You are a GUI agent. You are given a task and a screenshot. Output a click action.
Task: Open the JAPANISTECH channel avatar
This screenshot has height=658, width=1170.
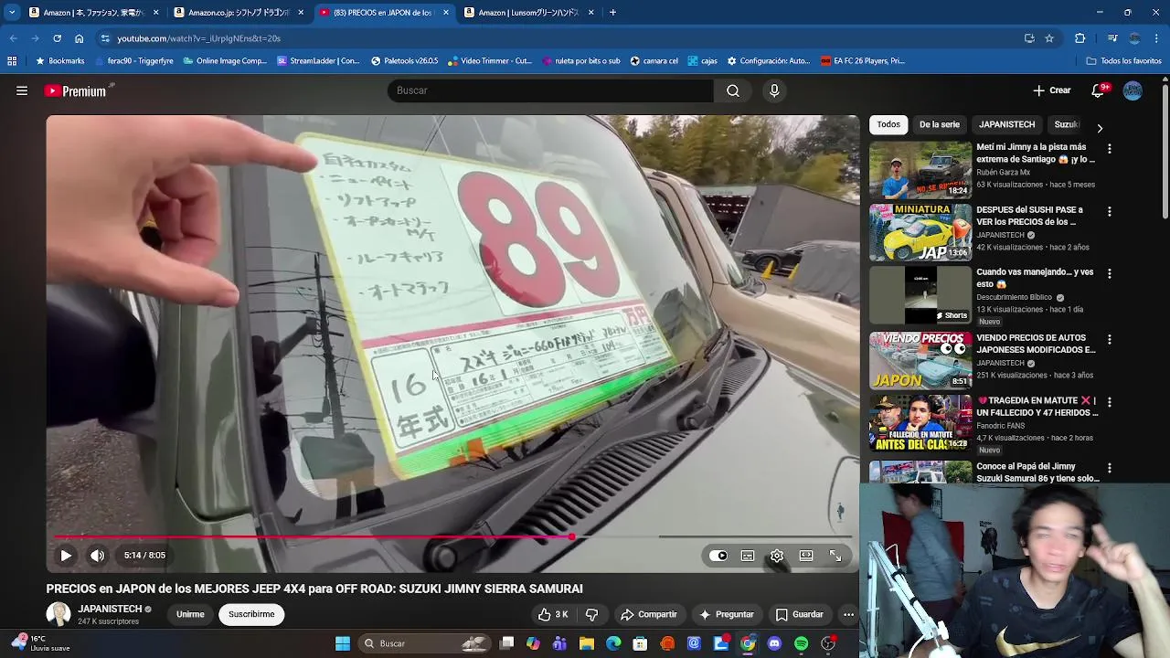(58, 614)
